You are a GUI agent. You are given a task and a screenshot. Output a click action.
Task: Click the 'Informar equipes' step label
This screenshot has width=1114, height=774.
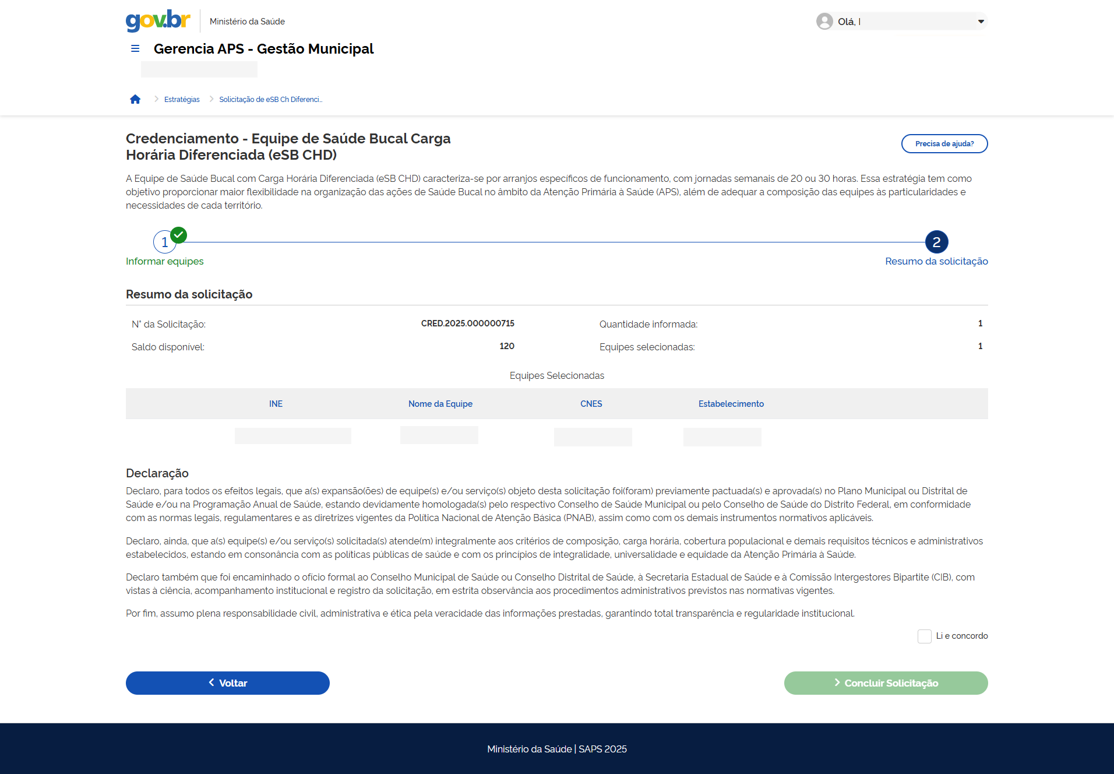click(164, 262)
